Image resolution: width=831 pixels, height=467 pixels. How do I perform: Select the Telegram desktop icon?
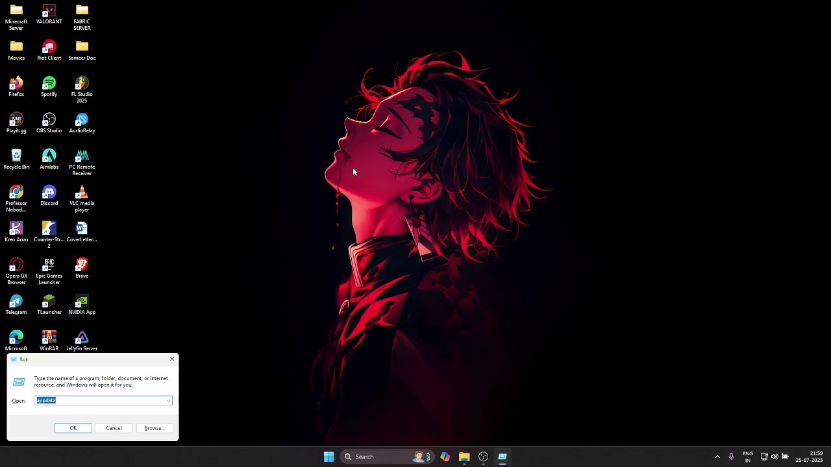pyautogui.click(x=16, y=304)
